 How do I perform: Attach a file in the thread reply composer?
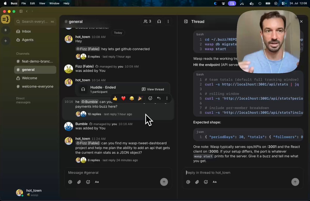coord(197,182)
